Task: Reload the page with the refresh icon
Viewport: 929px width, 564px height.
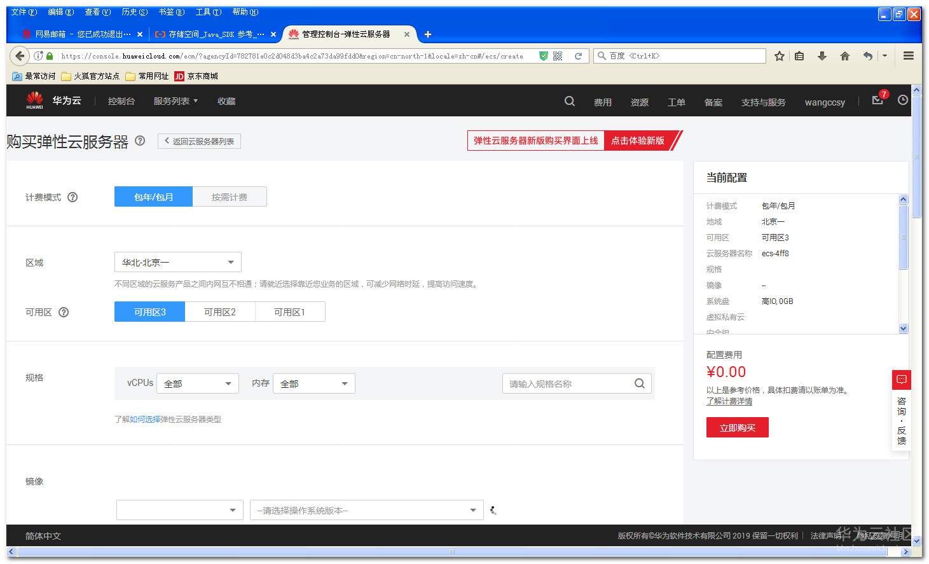Action: pos(579,56)
